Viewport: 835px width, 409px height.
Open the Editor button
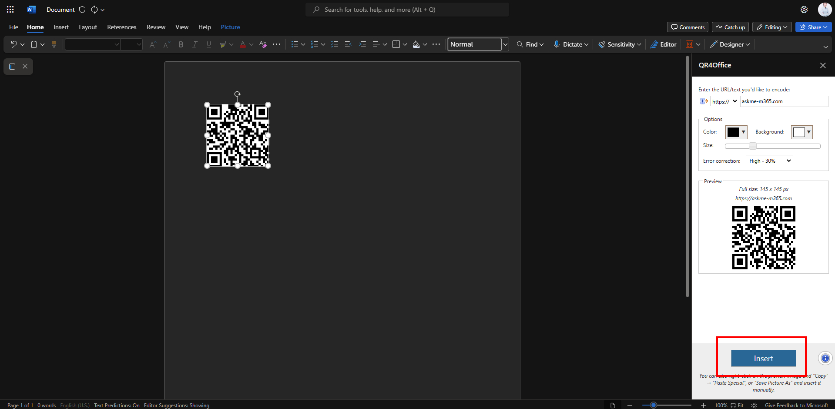click(x=663, y=44)
